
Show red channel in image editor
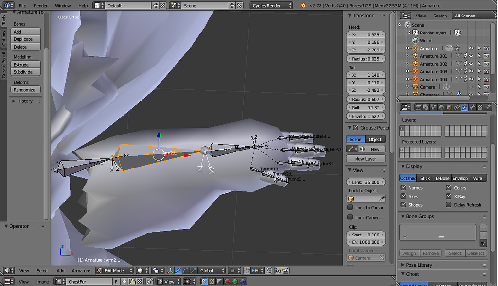227,282
